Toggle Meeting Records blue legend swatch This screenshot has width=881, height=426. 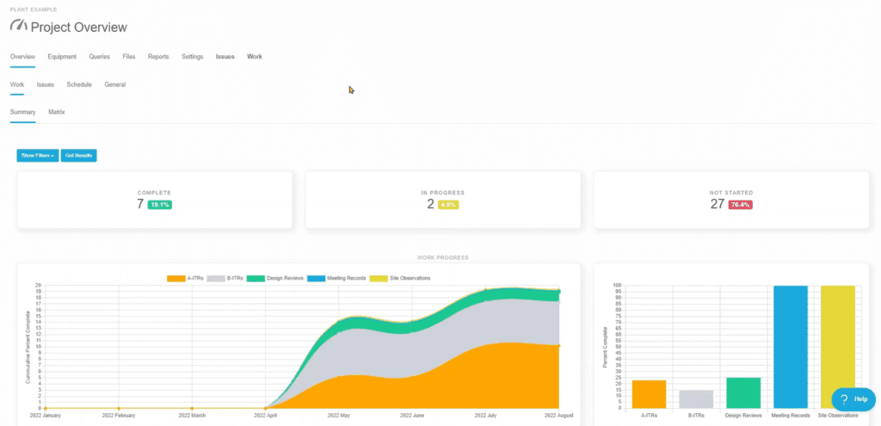point(317,278)
